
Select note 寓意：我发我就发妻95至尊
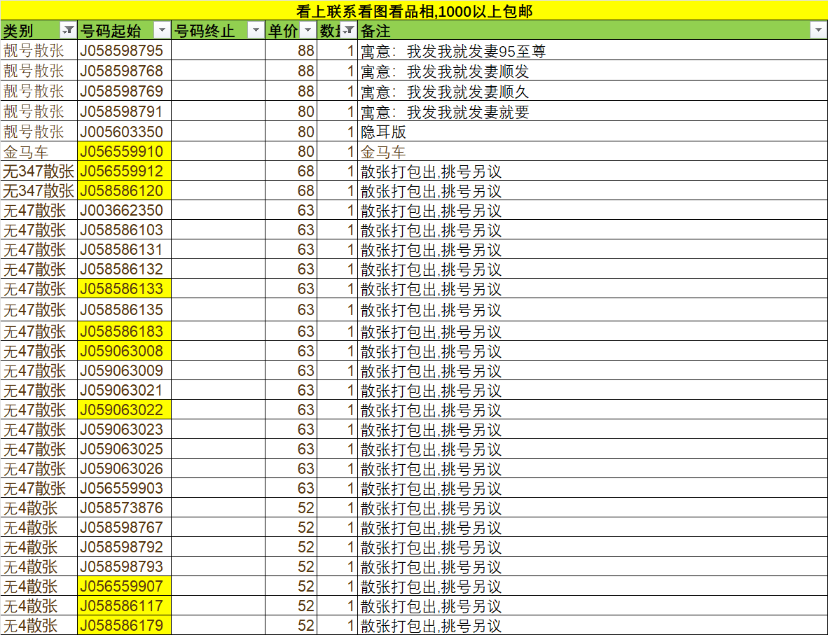[593, 50]
